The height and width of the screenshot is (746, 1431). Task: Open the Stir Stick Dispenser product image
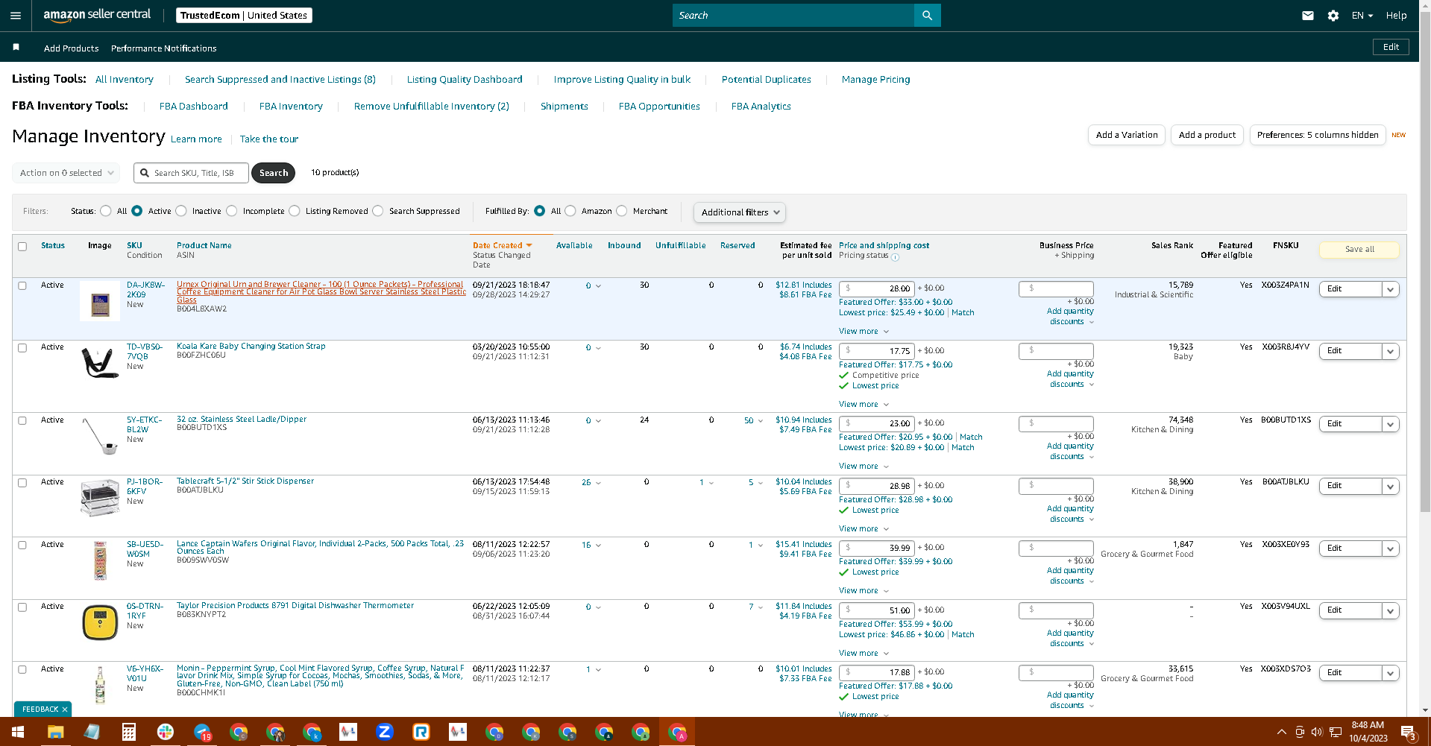click(100, 498)
